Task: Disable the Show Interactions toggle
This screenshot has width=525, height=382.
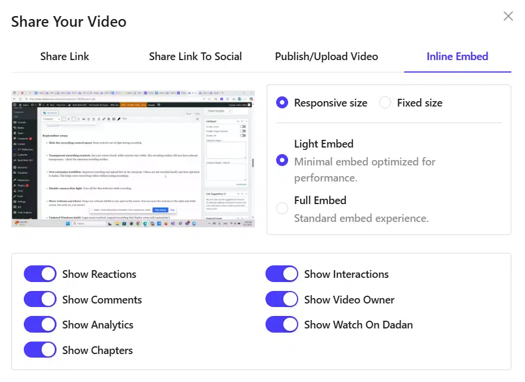Action: (x=282, y=274)
